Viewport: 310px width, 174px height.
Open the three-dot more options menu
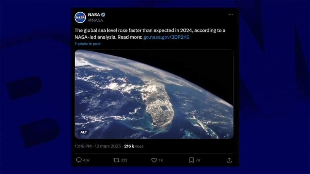point(231,15)
